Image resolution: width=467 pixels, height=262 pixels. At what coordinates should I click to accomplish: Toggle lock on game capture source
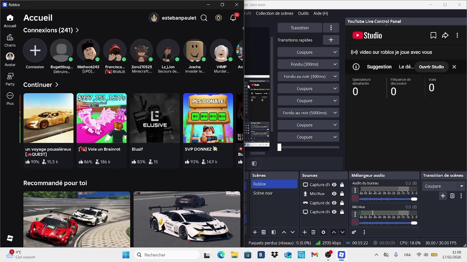(x=342, y=203)
